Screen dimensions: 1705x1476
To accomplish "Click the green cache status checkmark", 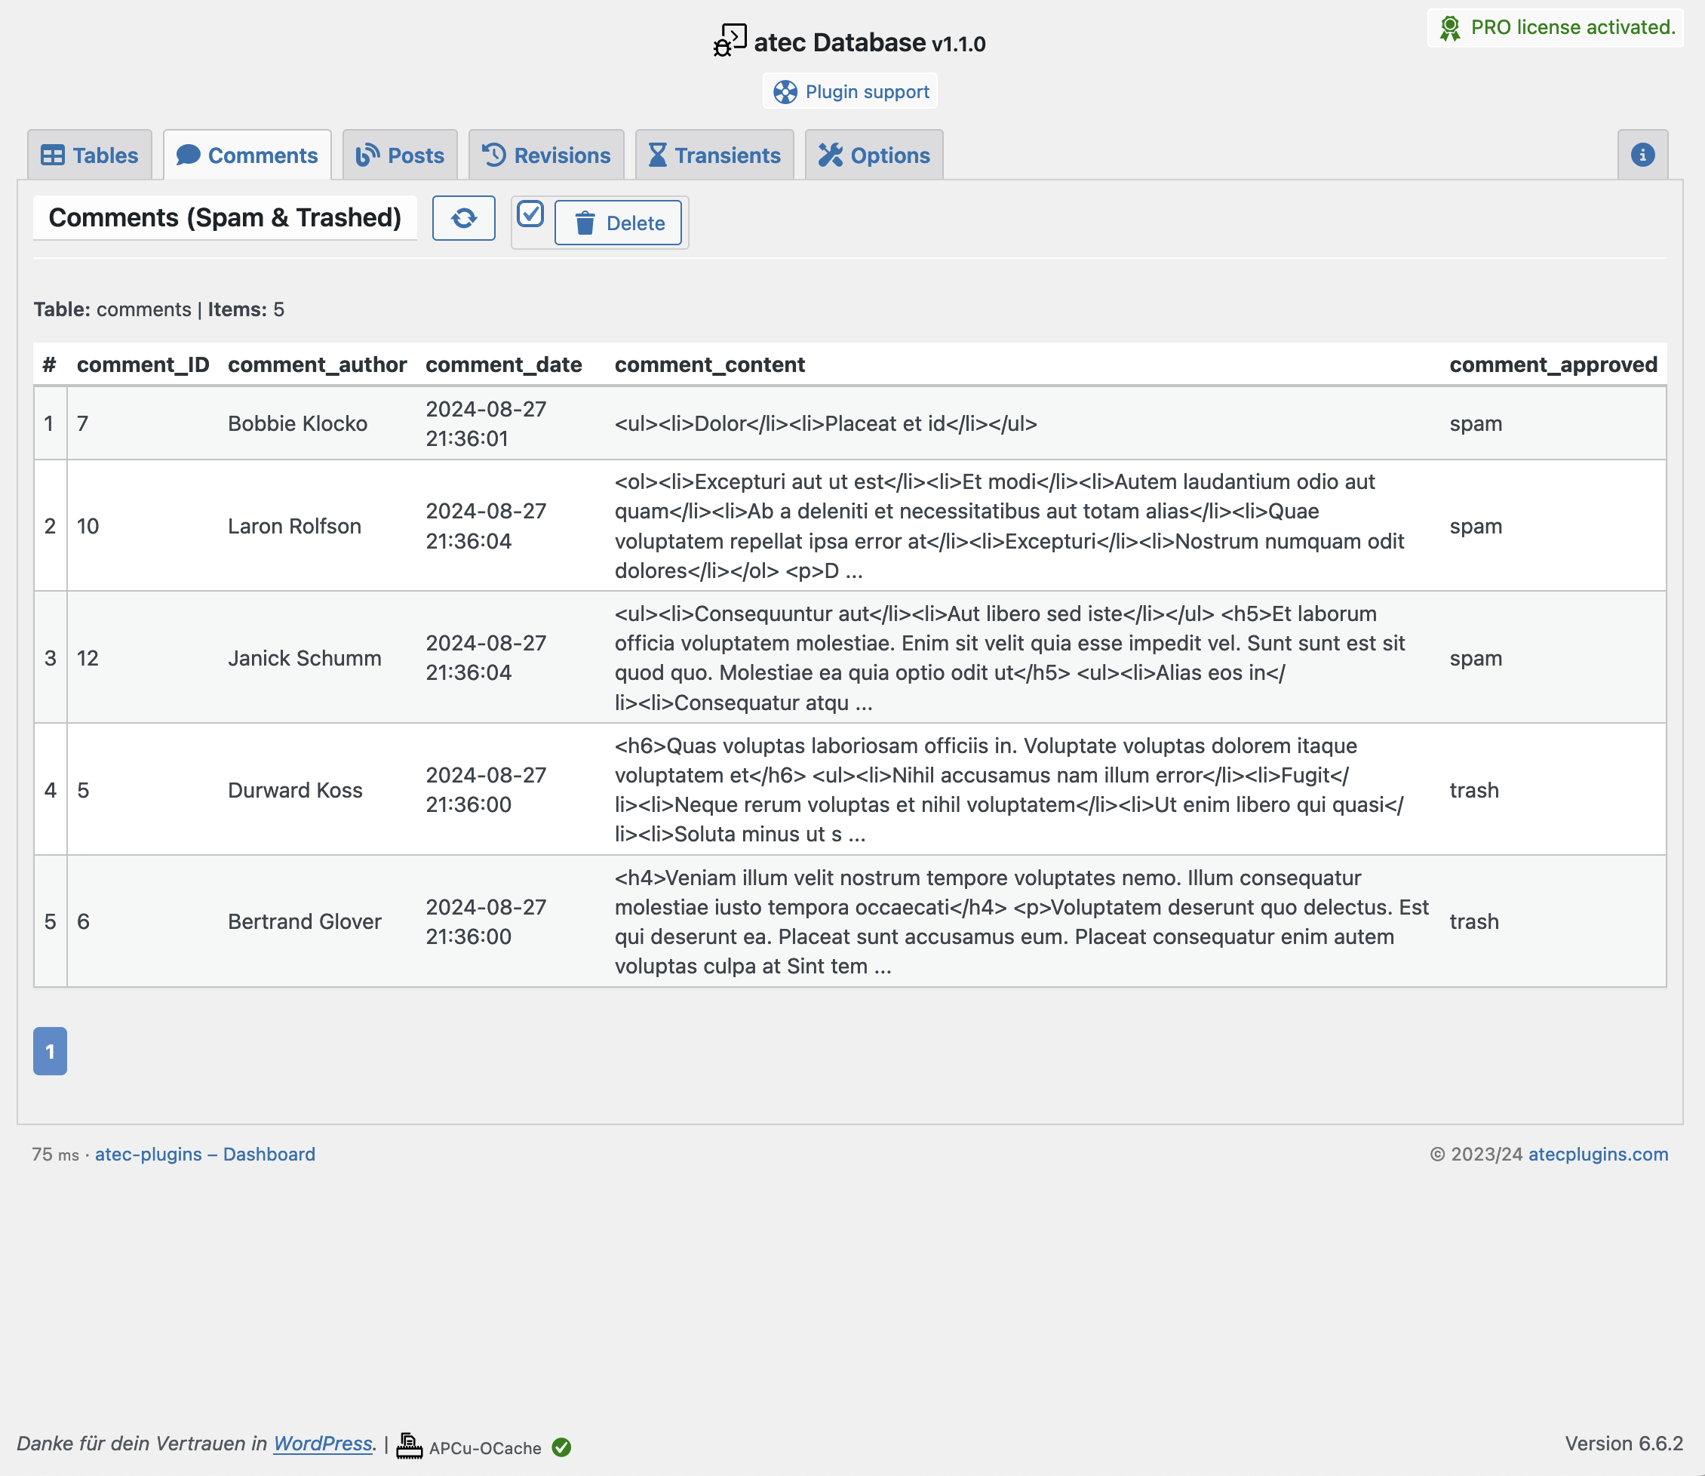I will 561,1447.
